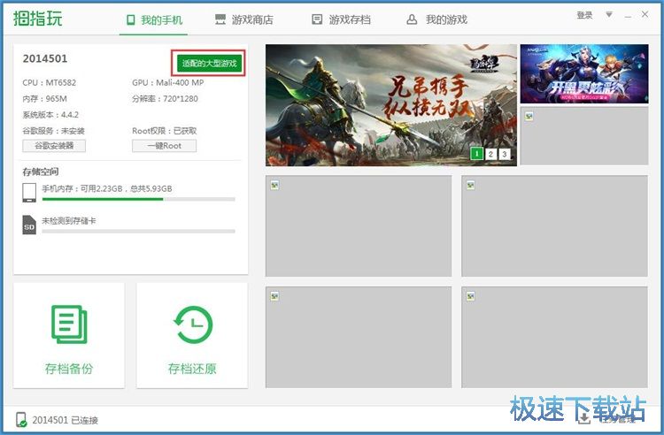Click the SD card icon

coord(29,225)
